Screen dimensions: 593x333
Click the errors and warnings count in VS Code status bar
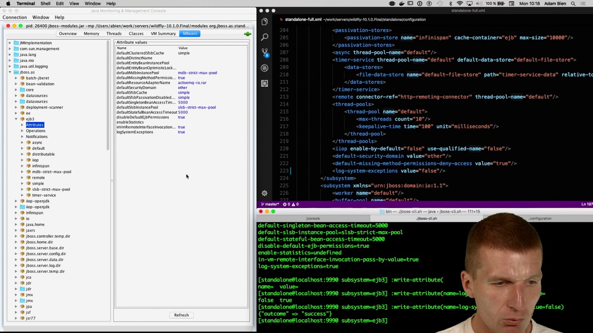coord(290,204)
